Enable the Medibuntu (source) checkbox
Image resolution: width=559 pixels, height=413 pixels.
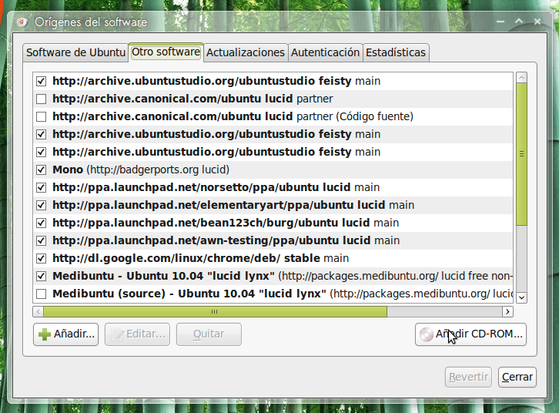(x=42, y=294)
